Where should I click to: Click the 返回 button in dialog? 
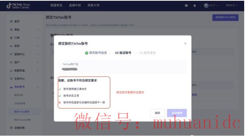157,113
